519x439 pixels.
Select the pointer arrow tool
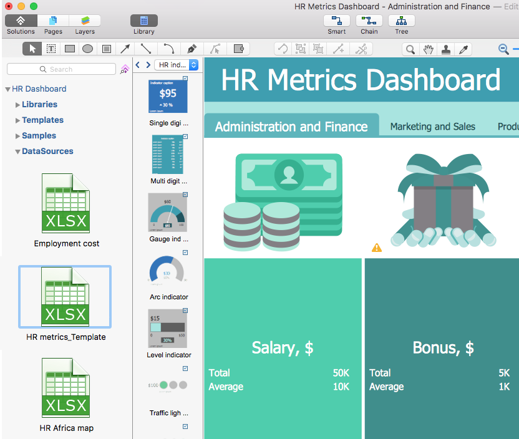point(32,49)
